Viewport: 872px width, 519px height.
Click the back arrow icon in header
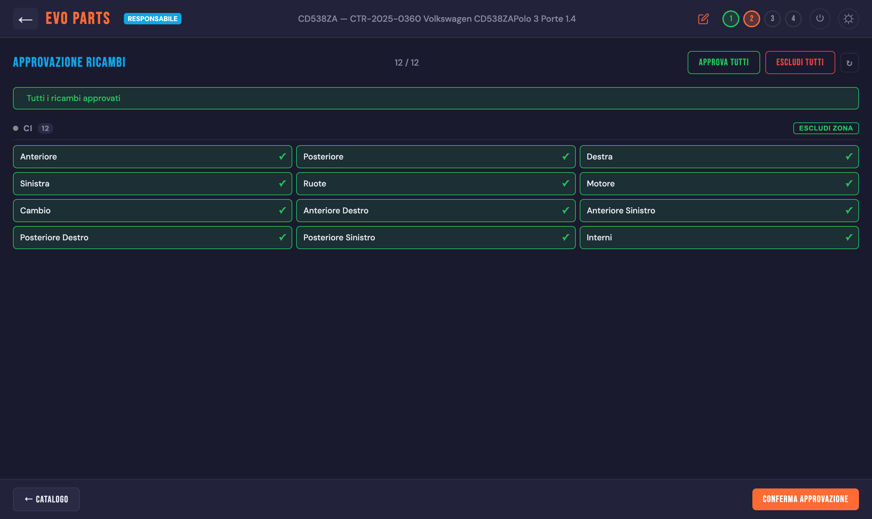click(25, 19)
